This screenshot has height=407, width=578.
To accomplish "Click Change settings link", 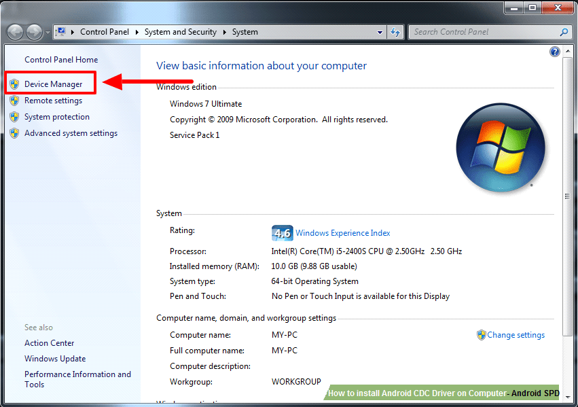I will pyautogui.click(x=516, y=335).
